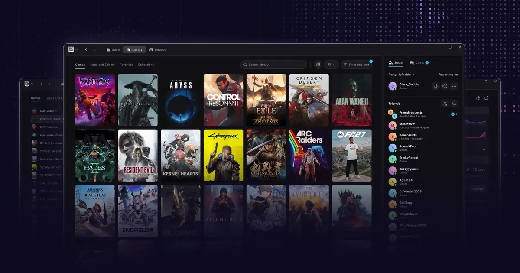Open Assassin's Creed Black Flag tile
This screenshot has height=273, width=520.
(95, 211)
